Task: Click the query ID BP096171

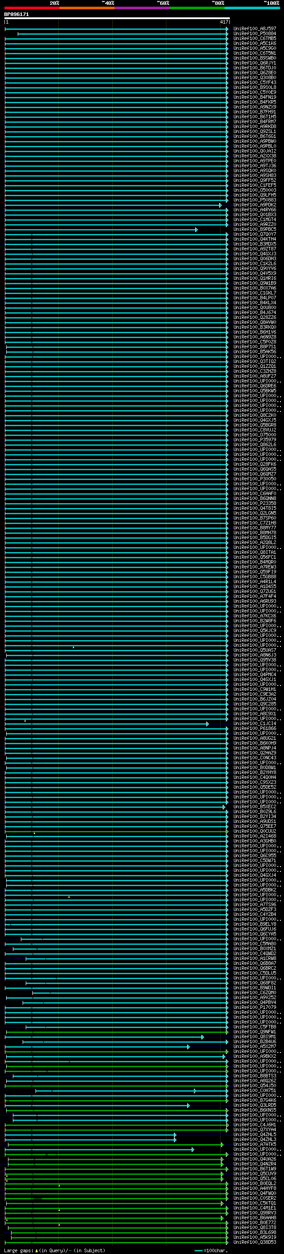Action: click(16, 14)
